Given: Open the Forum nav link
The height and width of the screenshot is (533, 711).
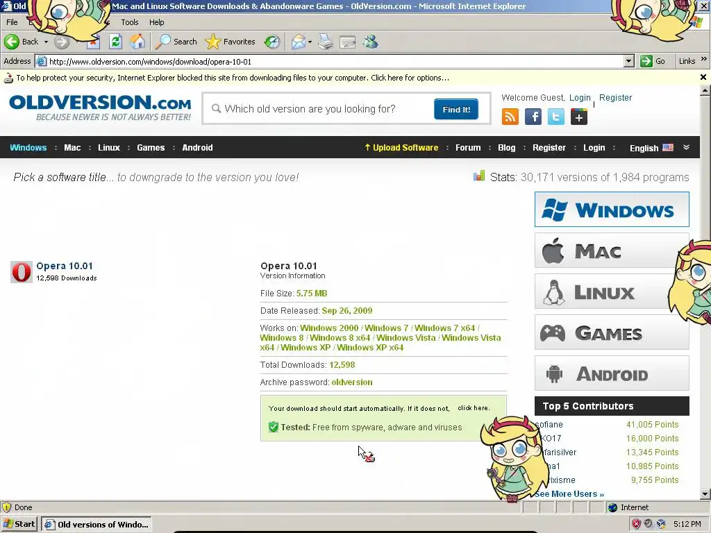Looking at the screenshot, I should pyautogui.click(x=468, y=148).
